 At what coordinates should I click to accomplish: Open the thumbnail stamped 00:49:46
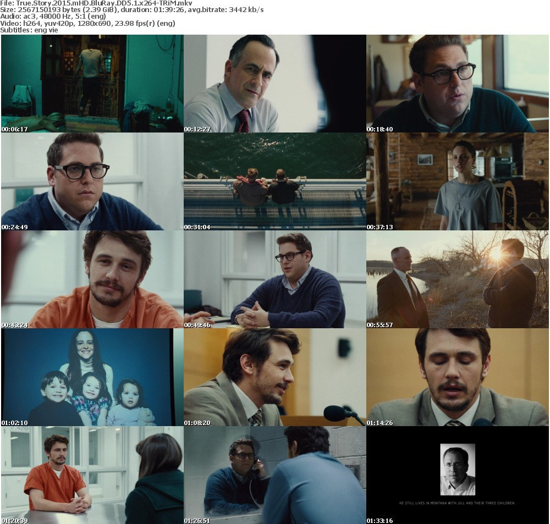[275, 279]
